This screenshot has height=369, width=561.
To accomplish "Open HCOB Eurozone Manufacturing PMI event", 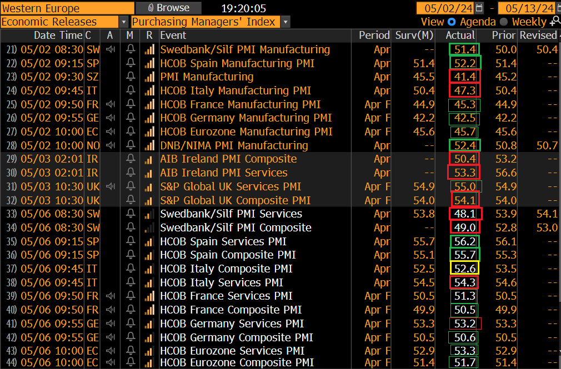I will [x=246, y=132].
